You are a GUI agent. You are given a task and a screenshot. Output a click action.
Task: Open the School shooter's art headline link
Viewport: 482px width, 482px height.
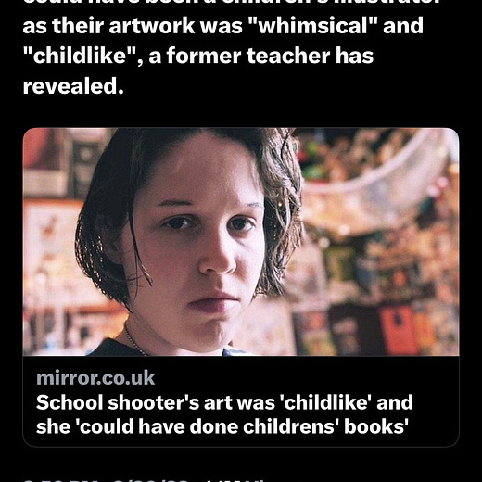[x=224, y=414]
